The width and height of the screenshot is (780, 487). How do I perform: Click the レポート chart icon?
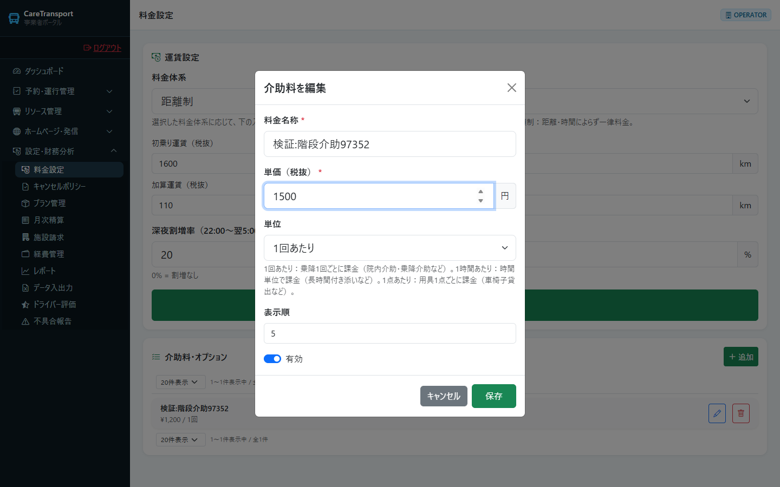[25, 271]
